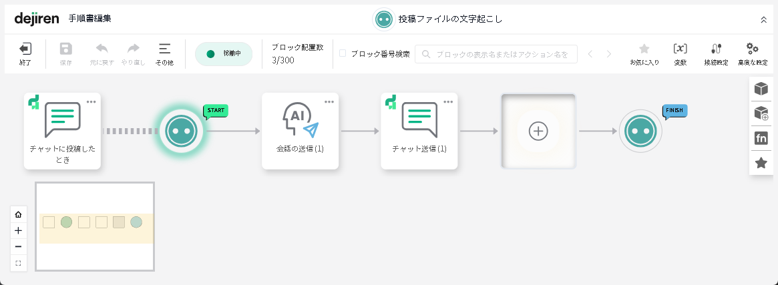Open the 変数 variables panel
This screenshot has height=285, width=778.
click(680, 53)
